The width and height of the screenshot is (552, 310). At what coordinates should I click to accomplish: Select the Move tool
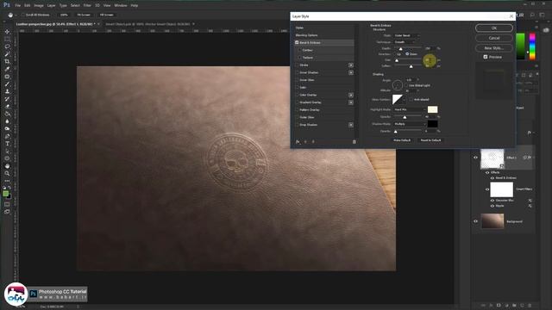pyautogui.click(x=7, y=32)
